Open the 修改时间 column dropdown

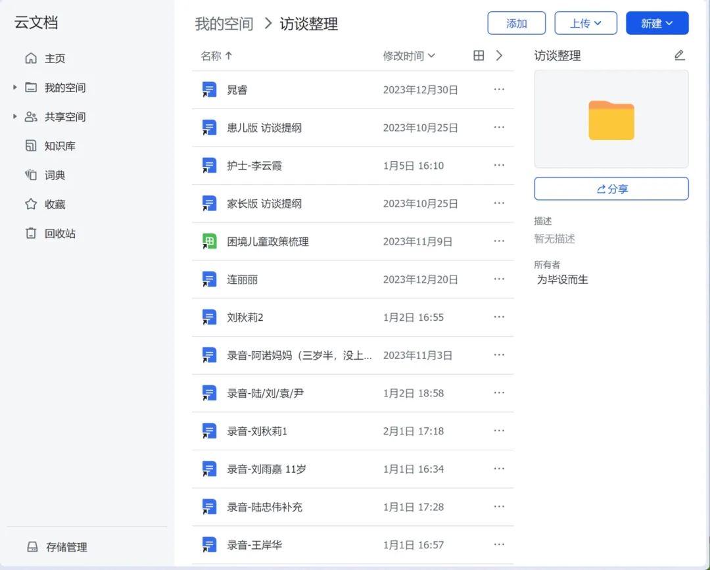[x=409, y=56]
